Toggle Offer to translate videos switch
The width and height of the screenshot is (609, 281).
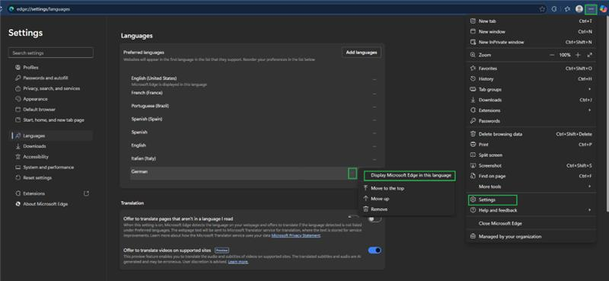coord(375,251)
